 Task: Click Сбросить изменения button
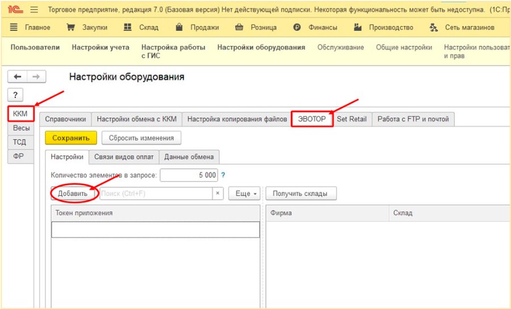point(141,138)
